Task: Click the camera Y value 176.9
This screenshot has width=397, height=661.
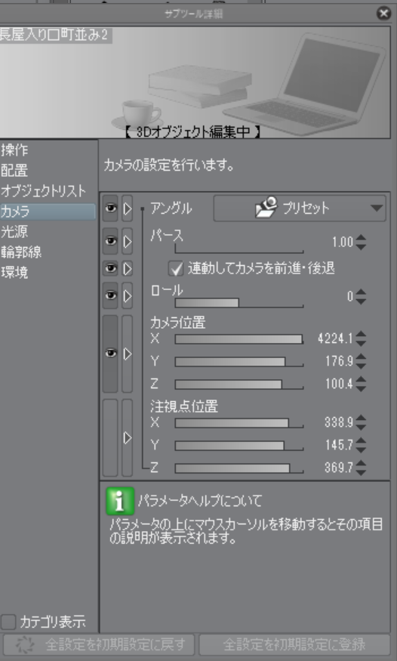Action: click(339, 361)
